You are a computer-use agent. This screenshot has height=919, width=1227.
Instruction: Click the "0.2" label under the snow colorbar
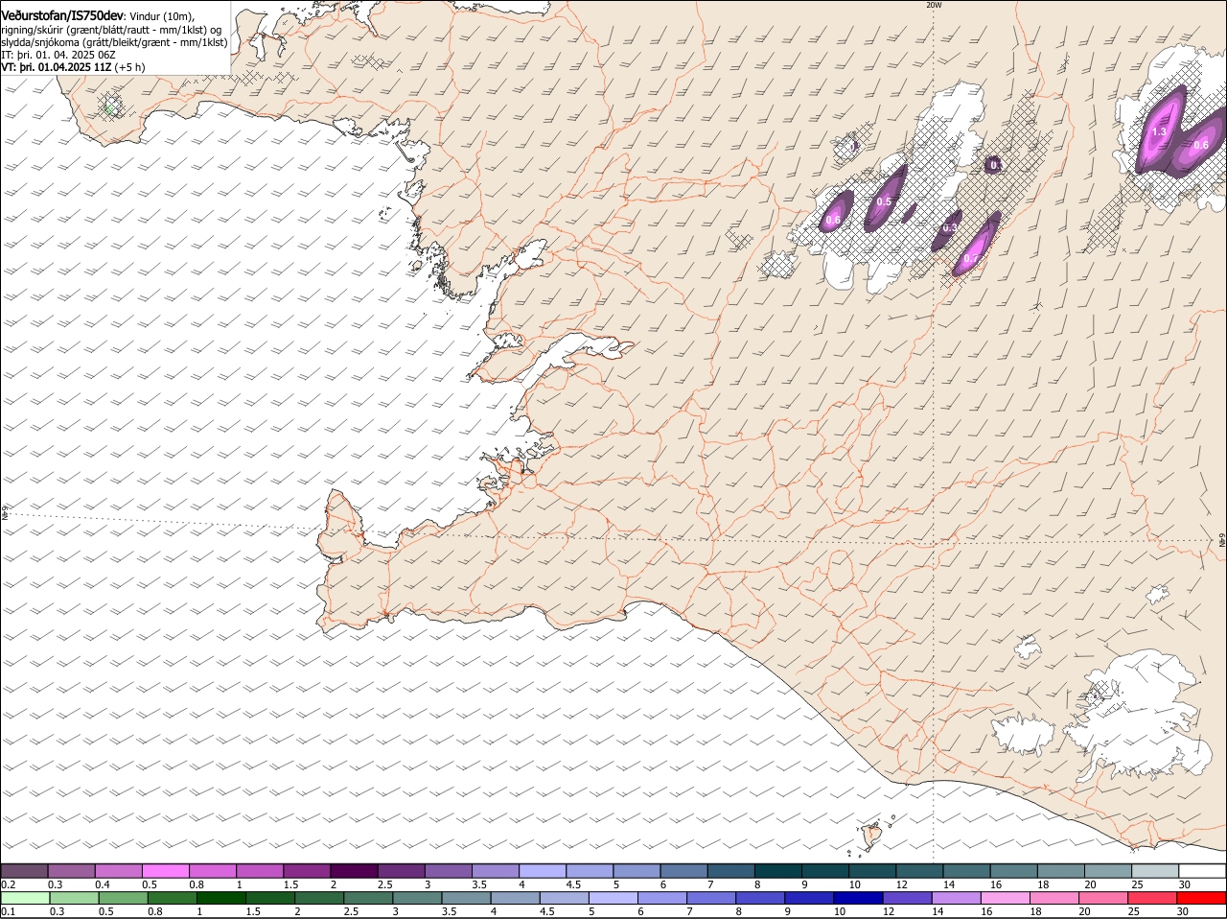(8, 884)
